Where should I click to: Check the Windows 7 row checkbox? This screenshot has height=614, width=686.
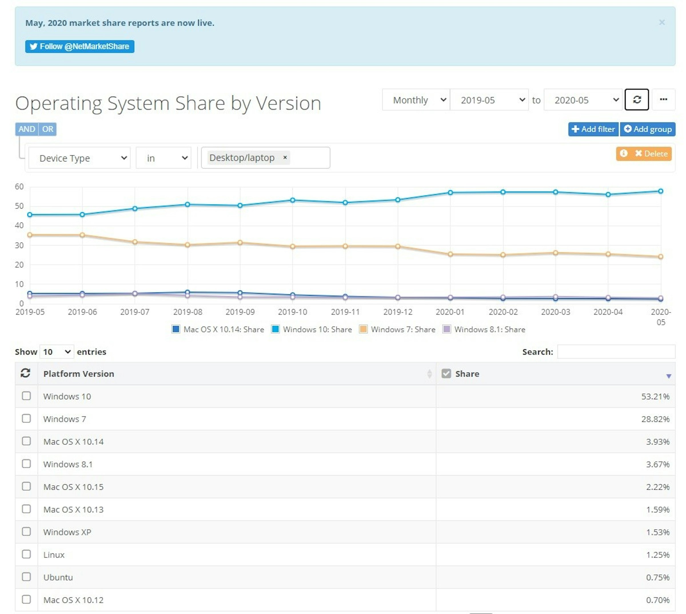coord(26,418)
